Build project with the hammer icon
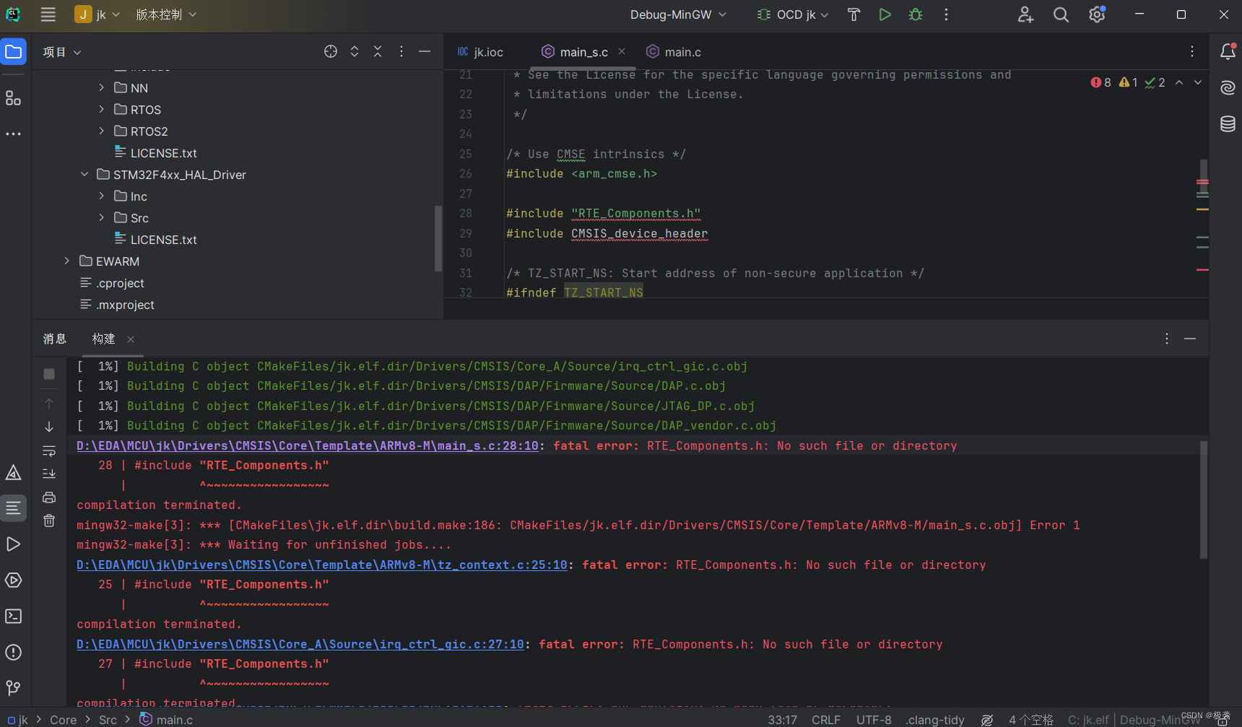 click(854, 14)
